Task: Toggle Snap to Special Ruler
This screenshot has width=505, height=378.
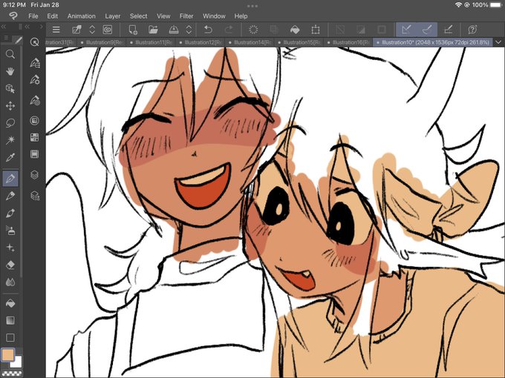Action: coord(427,30)
